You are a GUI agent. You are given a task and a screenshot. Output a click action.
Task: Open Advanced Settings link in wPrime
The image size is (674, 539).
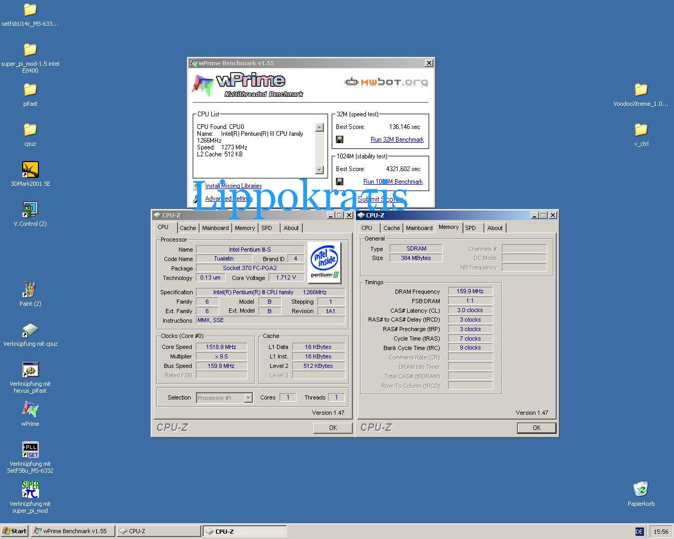[x=229, y=198]
